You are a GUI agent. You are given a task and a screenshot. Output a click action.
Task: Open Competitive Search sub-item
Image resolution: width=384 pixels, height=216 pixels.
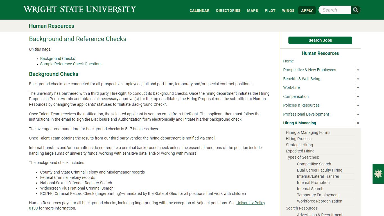pos(314,164)
